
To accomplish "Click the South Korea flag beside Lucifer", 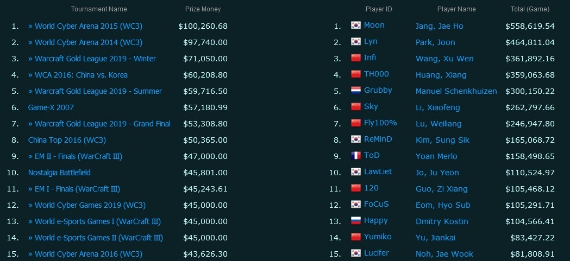I will coord(355,253).
